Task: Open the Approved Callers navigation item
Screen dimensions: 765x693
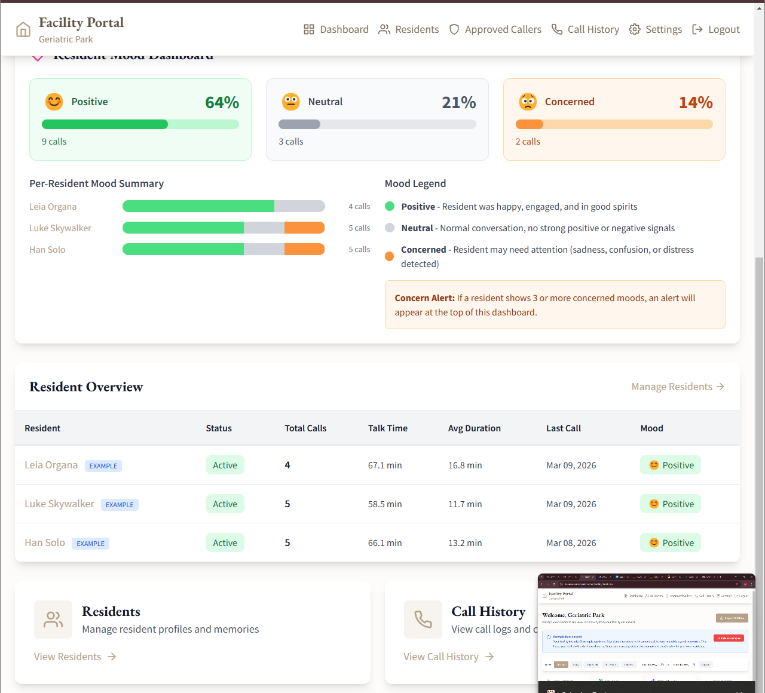Action: point(503,29)
